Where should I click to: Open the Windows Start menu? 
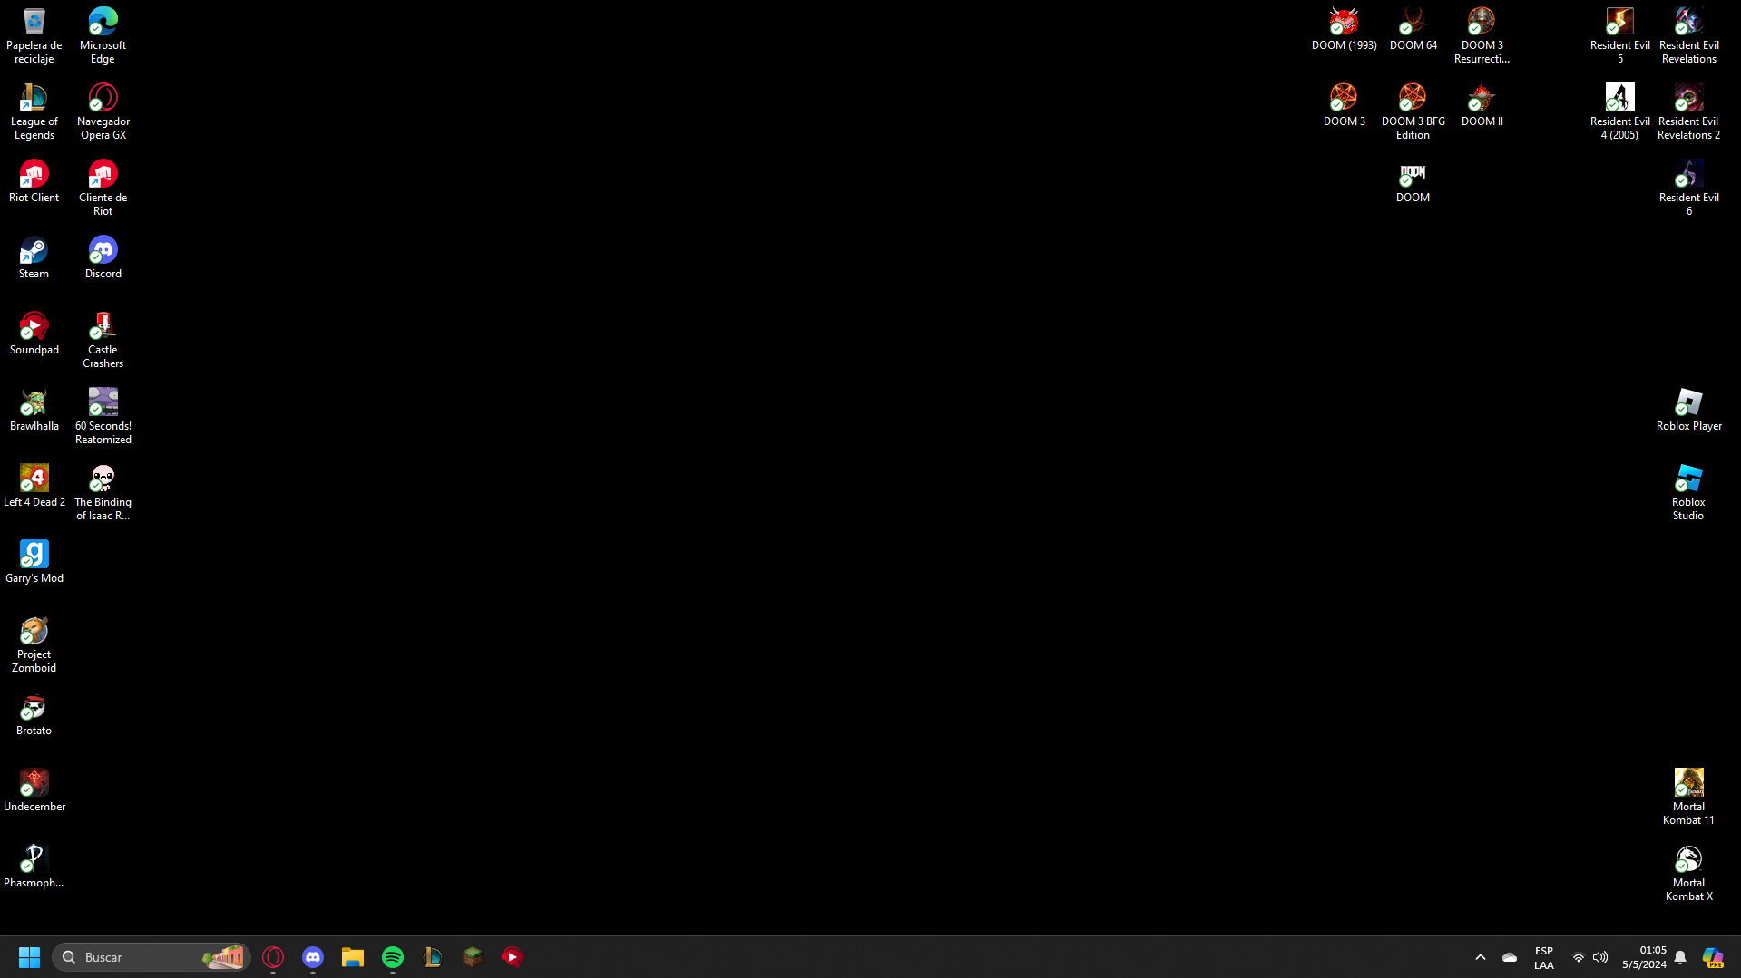point(29,957)
